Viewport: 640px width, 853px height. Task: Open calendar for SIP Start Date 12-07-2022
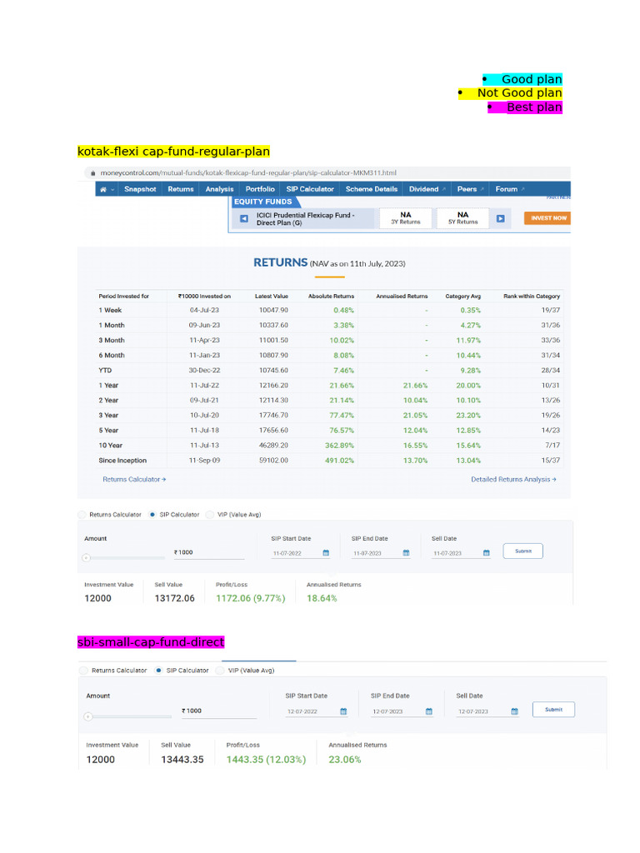[x=343, y=711]
